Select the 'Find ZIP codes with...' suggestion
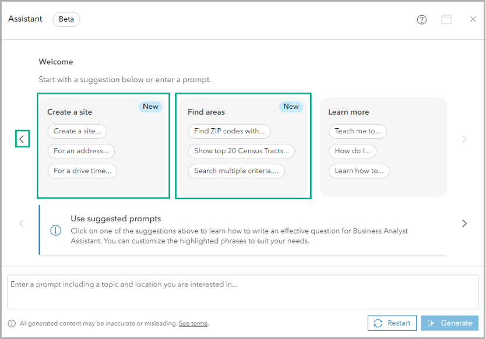Image resolution: width=486 pixels, height=339 pixels. (x=229, y=131)
